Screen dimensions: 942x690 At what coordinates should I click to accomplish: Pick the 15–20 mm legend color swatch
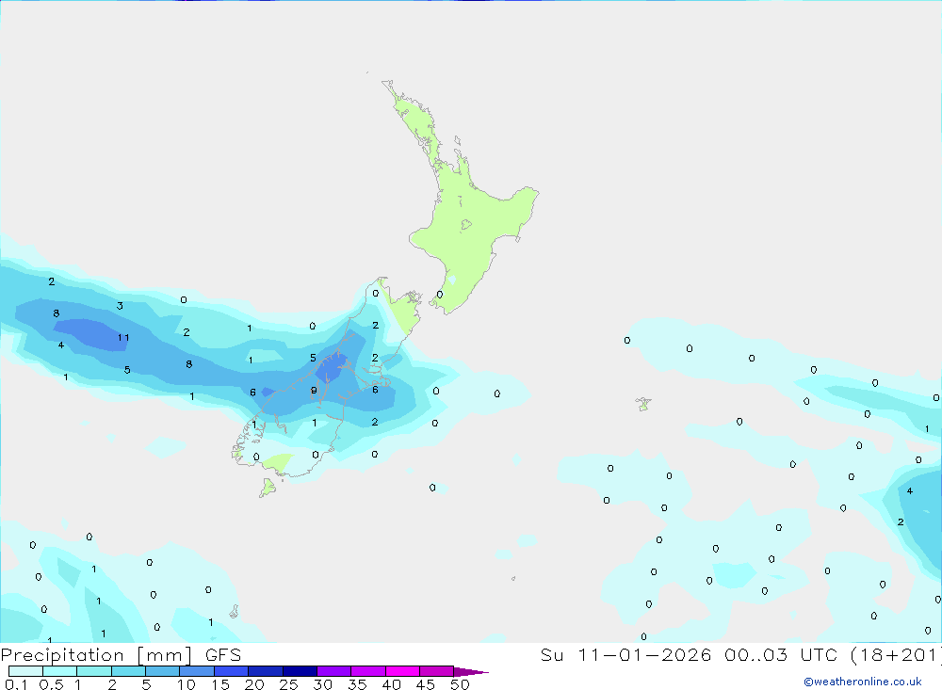coord(232,671)
